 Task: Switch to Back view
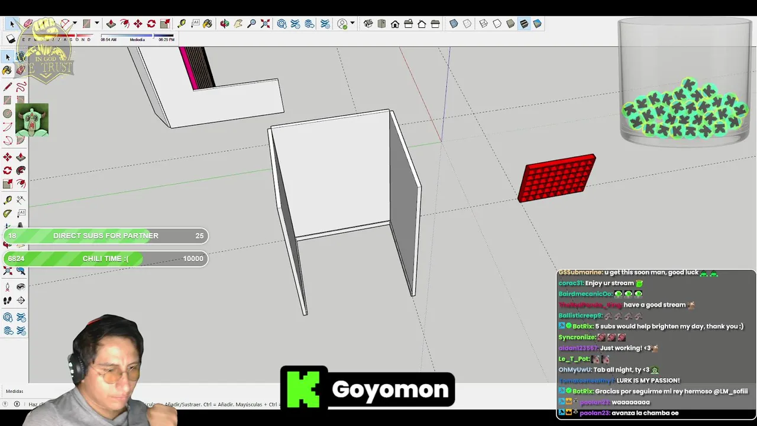(422, 24)
